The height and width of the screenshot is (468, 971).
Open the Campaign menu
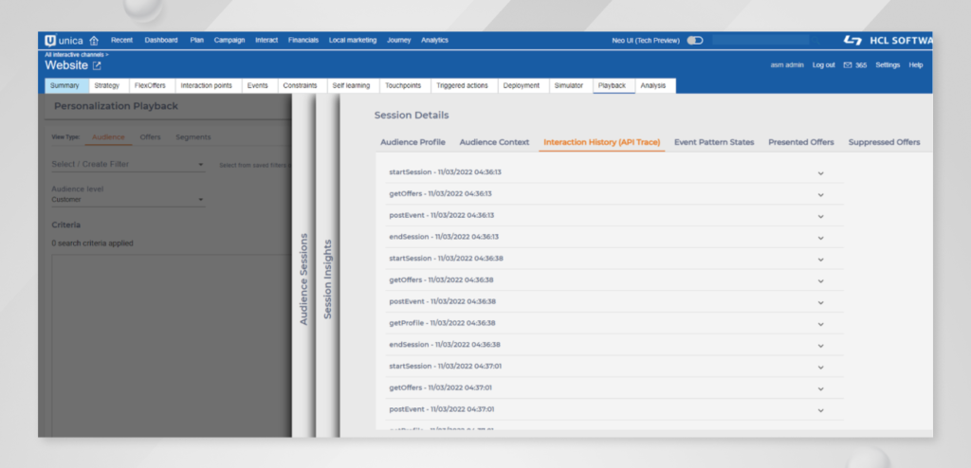pos(229,41)
